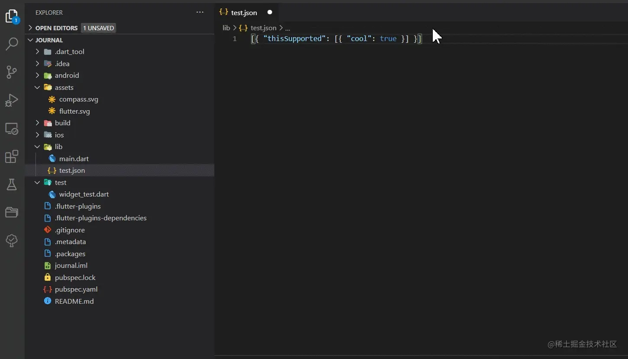Click the compass.svg file icon

click(52, 99)
